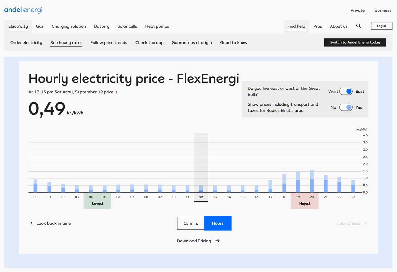397x272 pixels.
Task: Click the Lavest lowest-price label
Action: coord(98,203)
